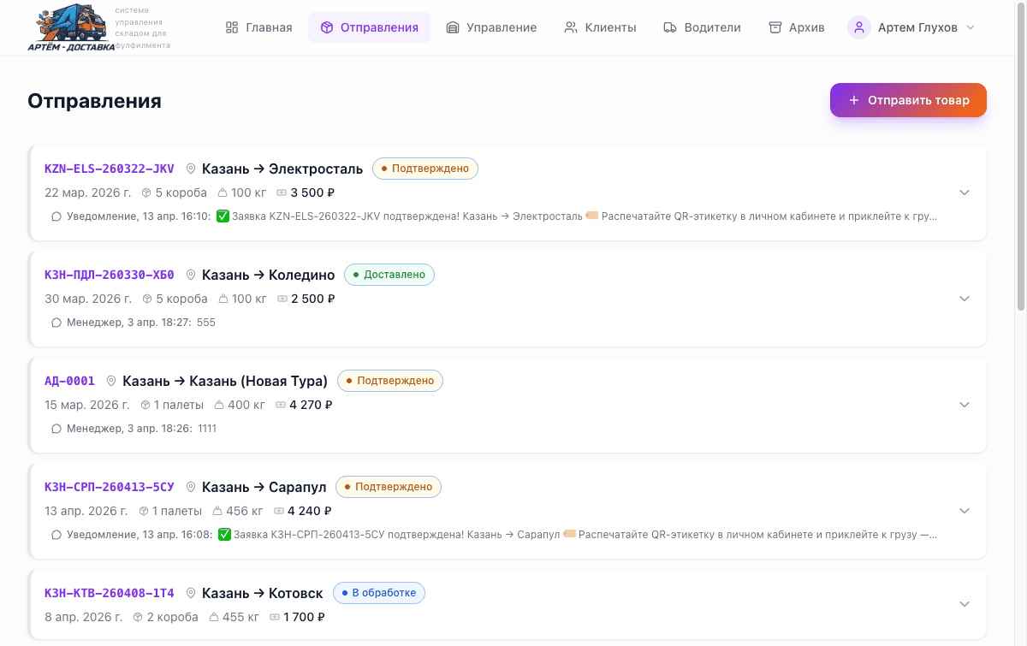1027x646 pixels.
Task: Click the 2 короба quantity text
Action: point(173,617)
